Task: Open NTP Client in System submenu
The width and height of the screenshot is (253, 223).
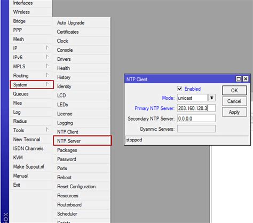Action: pos(82,132)
